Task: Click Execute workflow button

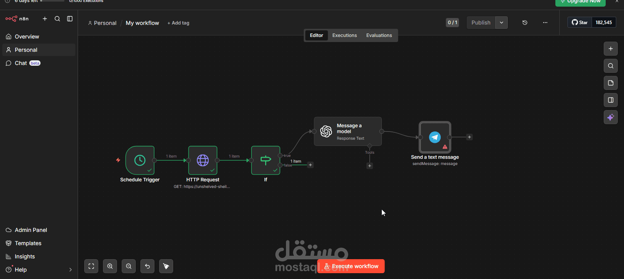Action: tap(351, 266)
